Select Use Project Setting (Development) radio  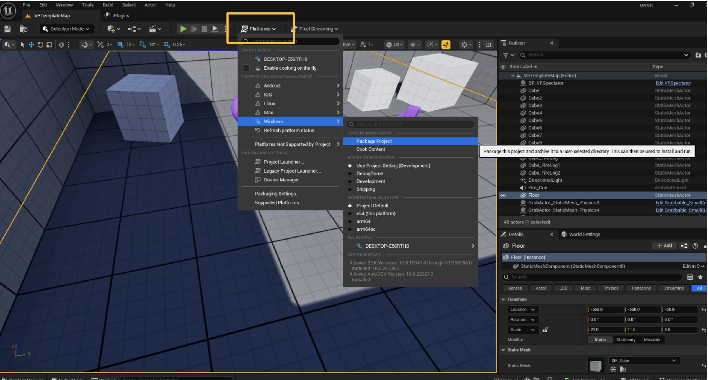coord(350,166)
